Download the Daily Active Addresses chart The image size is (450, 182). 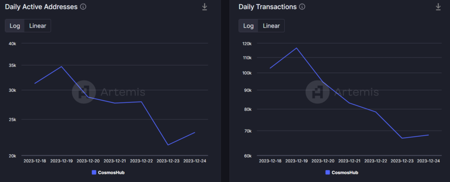[204, 7]
